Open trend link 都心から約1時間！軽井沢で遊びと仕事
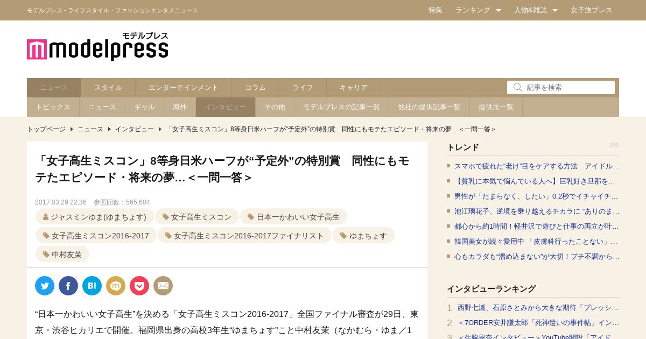The width and height of the screenshot is (646, 339). [x=537, y=227]
